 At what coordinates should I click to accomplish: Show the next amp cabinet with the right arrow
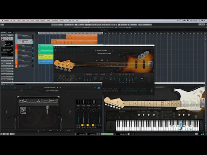(70, 112)
